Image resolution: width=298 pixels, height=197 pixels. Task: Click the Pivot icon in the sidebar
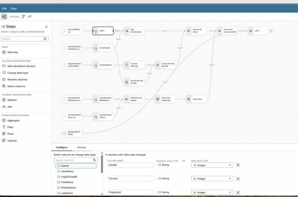pyautogui.click(x=4, y=134)
